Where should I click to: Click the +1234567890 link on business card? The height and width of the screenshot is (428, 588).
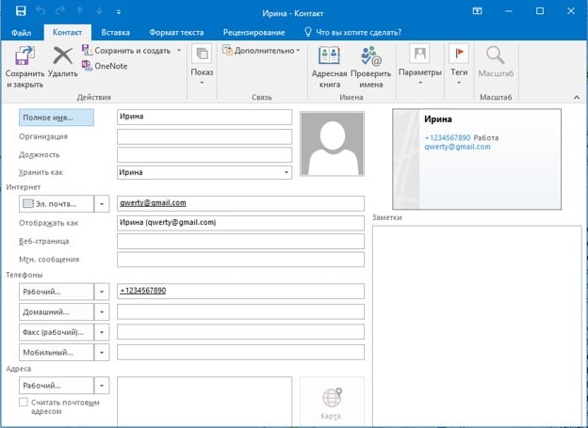[447, 137]
